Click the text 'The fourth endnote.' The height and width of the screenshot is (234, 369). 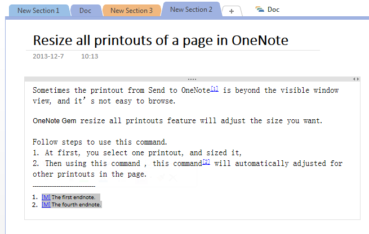click(x=76, y=204)
